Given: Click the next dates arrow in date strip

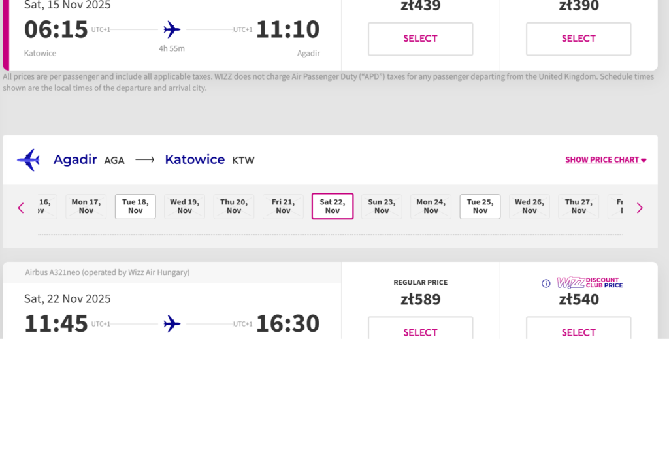Looking at the screenshot, I should pos(640,208).
